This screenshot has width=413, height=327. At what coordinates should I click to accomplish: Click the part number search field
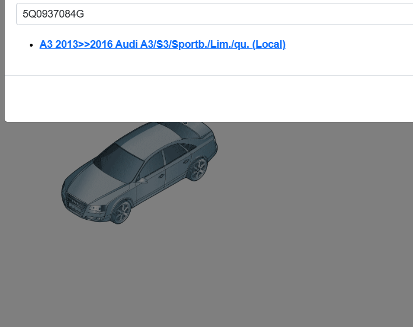(210, 14)
